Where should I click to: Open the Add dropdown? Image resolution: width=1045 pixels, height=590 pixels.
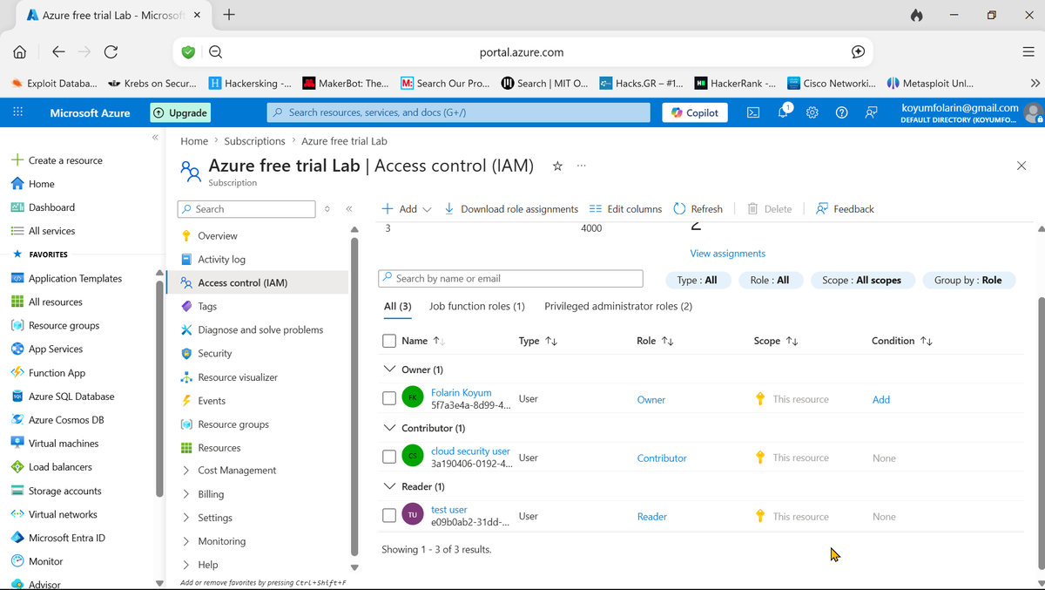(407, 209)
